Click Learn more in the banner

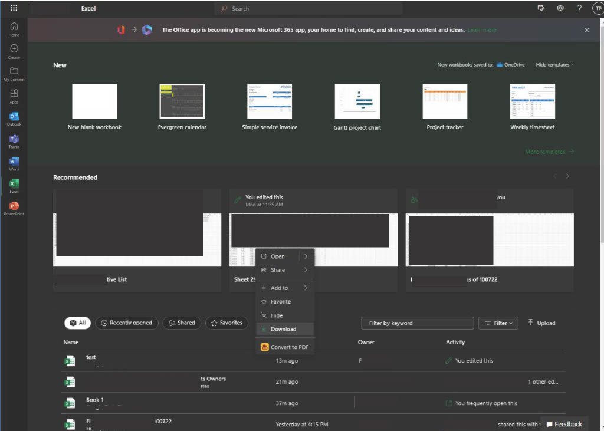[482, 30]
